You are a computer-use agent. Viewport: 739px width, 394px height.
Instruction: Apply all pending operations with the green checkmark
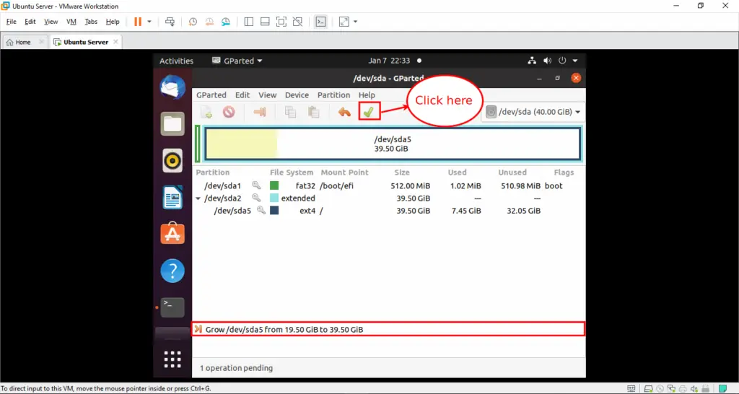point(369,112)
